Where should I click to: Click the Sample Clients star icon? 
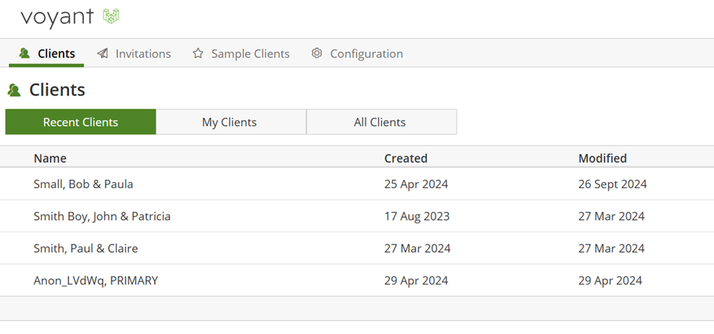[x=197, y=53]
